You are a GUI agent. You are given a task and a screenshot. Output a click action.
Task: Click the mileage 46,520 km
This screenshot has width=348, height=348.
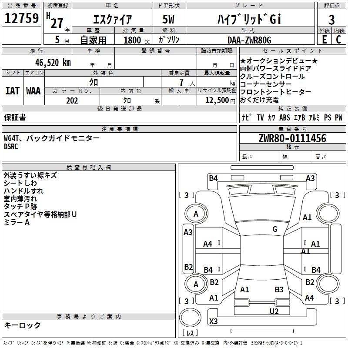click(x=53, y=63)
